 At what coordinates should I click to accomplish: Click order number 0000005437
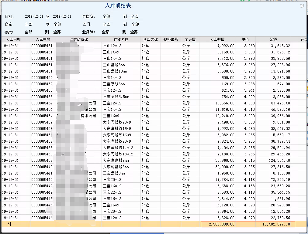click(x=42, y=122)
